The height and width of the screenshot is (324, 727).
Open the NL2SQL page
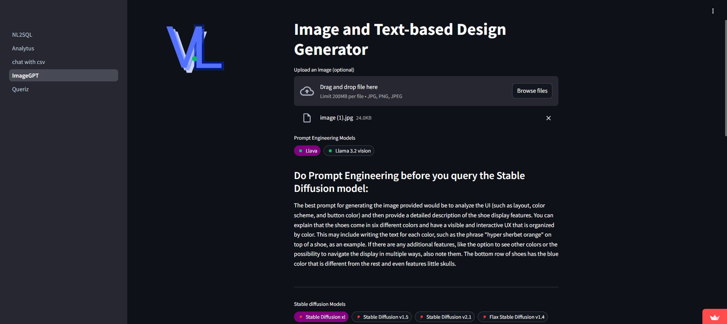point(64,34)
